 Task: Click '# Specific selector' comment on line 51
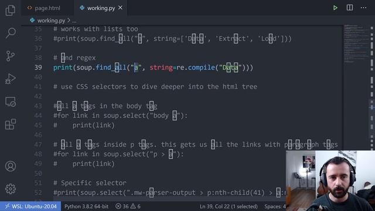(90, 183)
